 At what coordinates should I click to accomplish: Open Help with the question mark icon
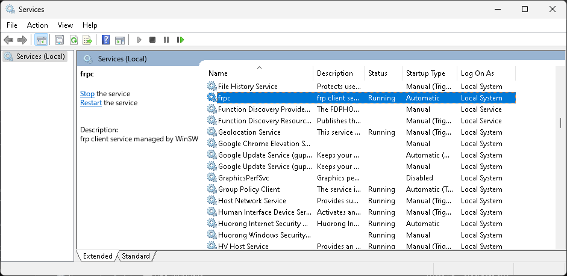click(x=105, y=40)
